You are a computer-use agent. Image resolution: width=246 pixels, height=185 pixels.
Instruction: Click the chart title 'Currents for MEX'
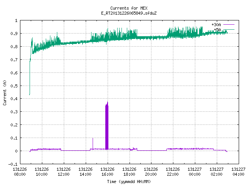129,8
